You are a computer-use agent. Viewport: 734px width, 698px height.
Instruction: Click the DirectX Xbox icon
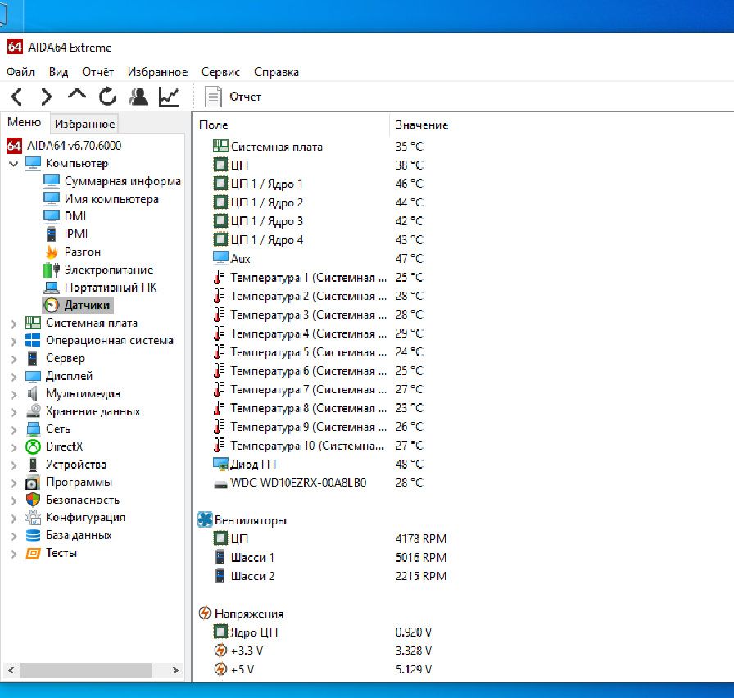pyautogui.click(x=33, y=446)
